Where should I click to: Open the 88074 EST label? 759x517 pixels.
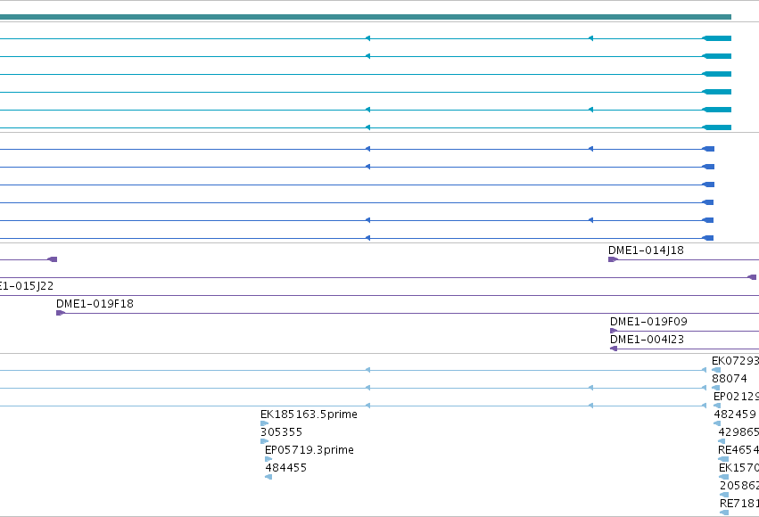tap(729, 379)
